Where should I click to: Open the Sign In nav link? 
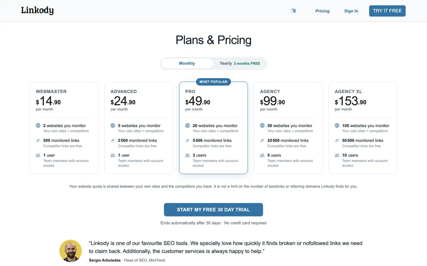(351, 11)
